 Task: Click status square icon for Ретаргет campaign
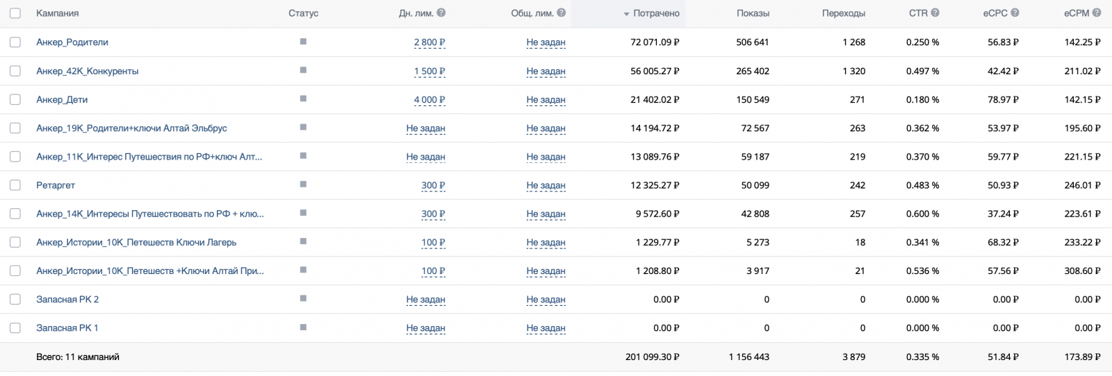click(303, 185)
